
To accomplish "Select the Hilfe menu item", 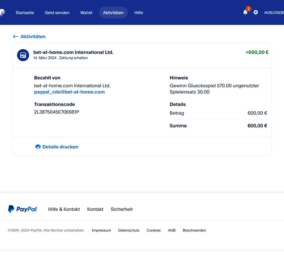I will click(x=139, y=12).
